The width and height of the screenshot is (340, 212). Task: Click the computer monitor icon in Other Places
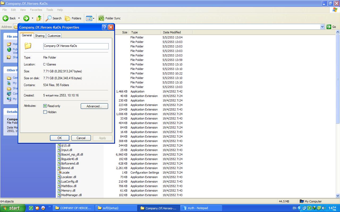point(9,94)
